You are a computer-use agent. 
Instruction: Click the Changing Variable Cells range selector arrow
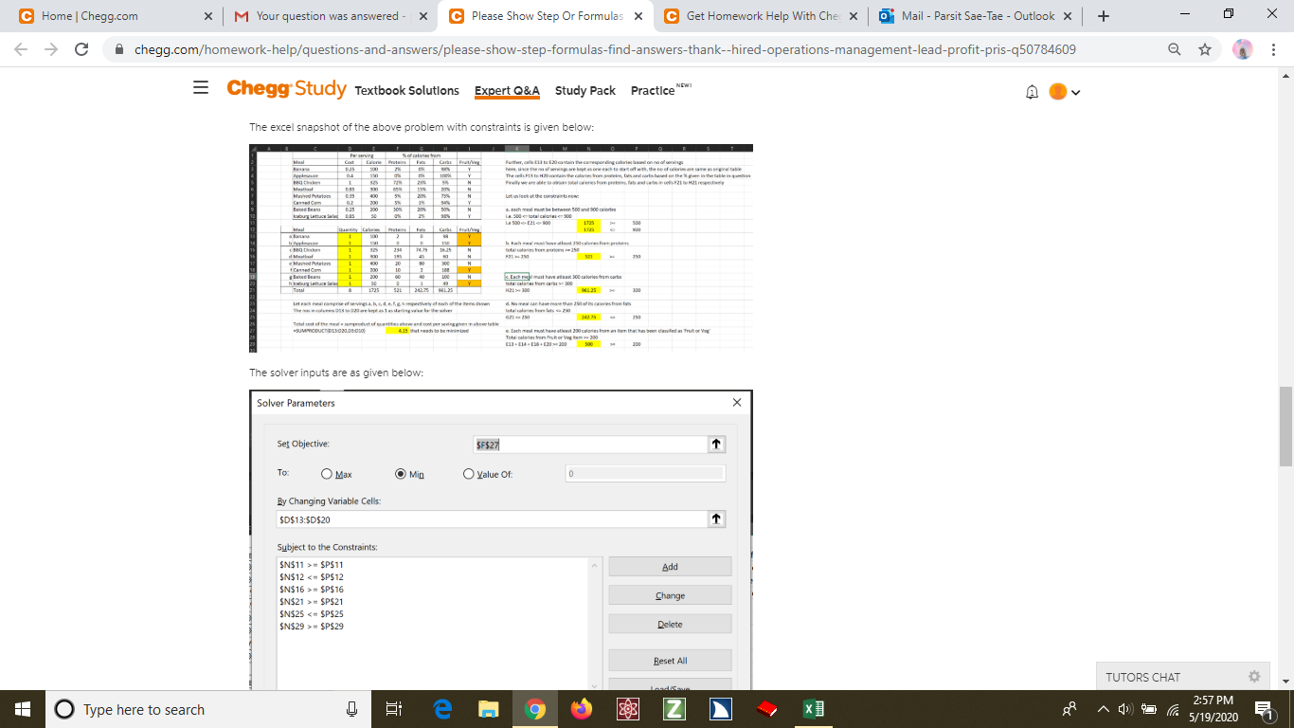point(717,519)
